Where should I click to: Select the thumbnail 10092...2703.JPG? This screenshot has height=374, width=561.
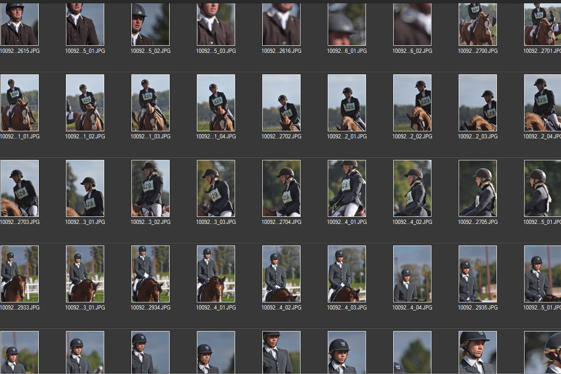19,188
